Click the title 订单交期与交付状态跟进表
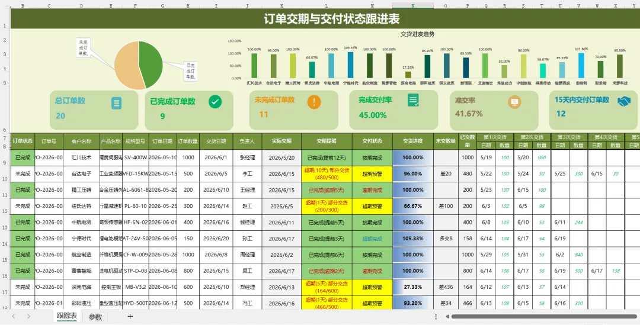 tap(331, 18)
